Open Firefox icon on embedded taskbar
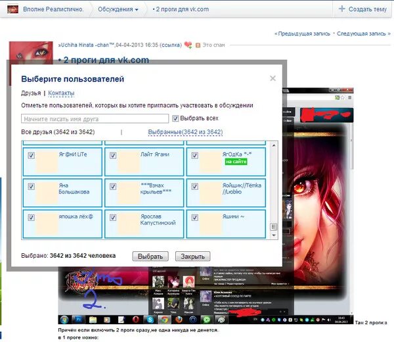The height and width of the screenshot is (342, 394). click(x=179, y=320)
